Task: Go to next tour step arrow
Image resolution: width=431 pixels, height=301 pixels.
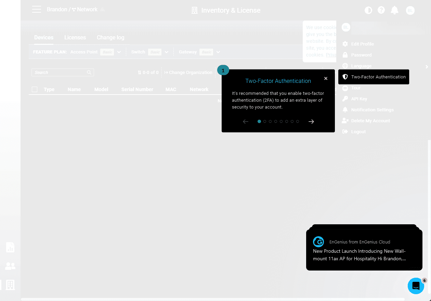Action: coord(311,122)
